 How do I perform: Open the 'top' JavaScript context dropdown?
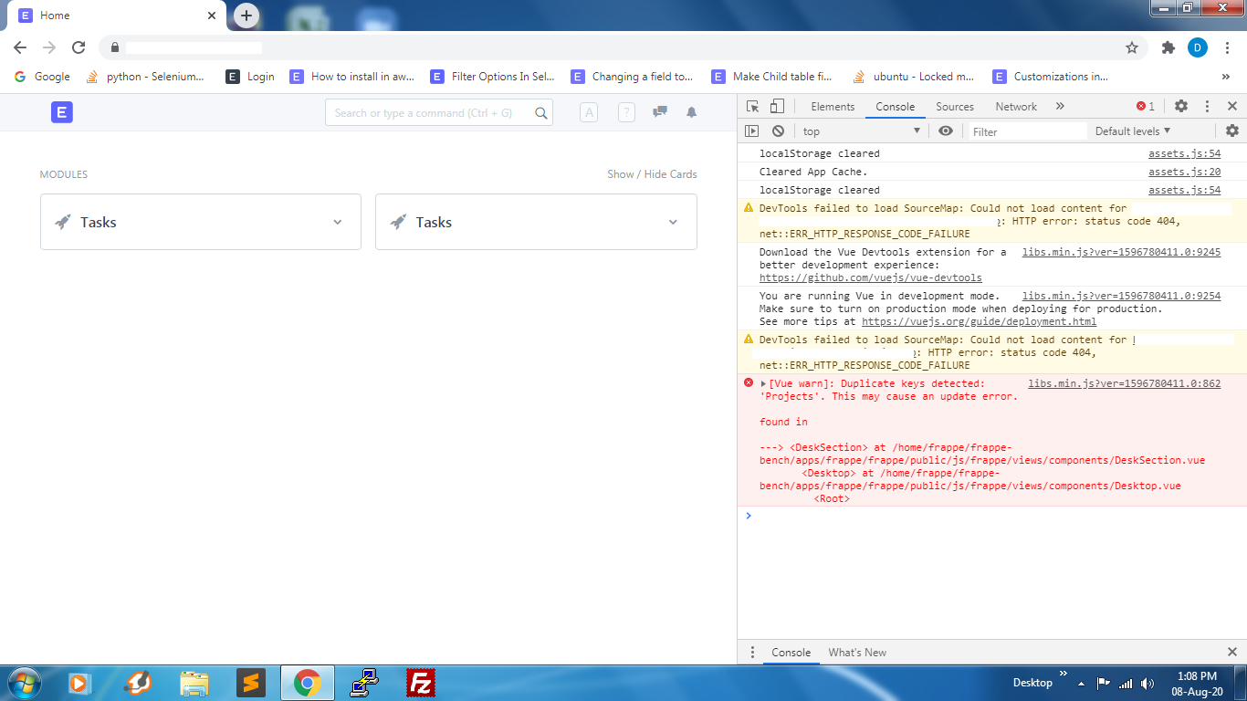(862, 131)
